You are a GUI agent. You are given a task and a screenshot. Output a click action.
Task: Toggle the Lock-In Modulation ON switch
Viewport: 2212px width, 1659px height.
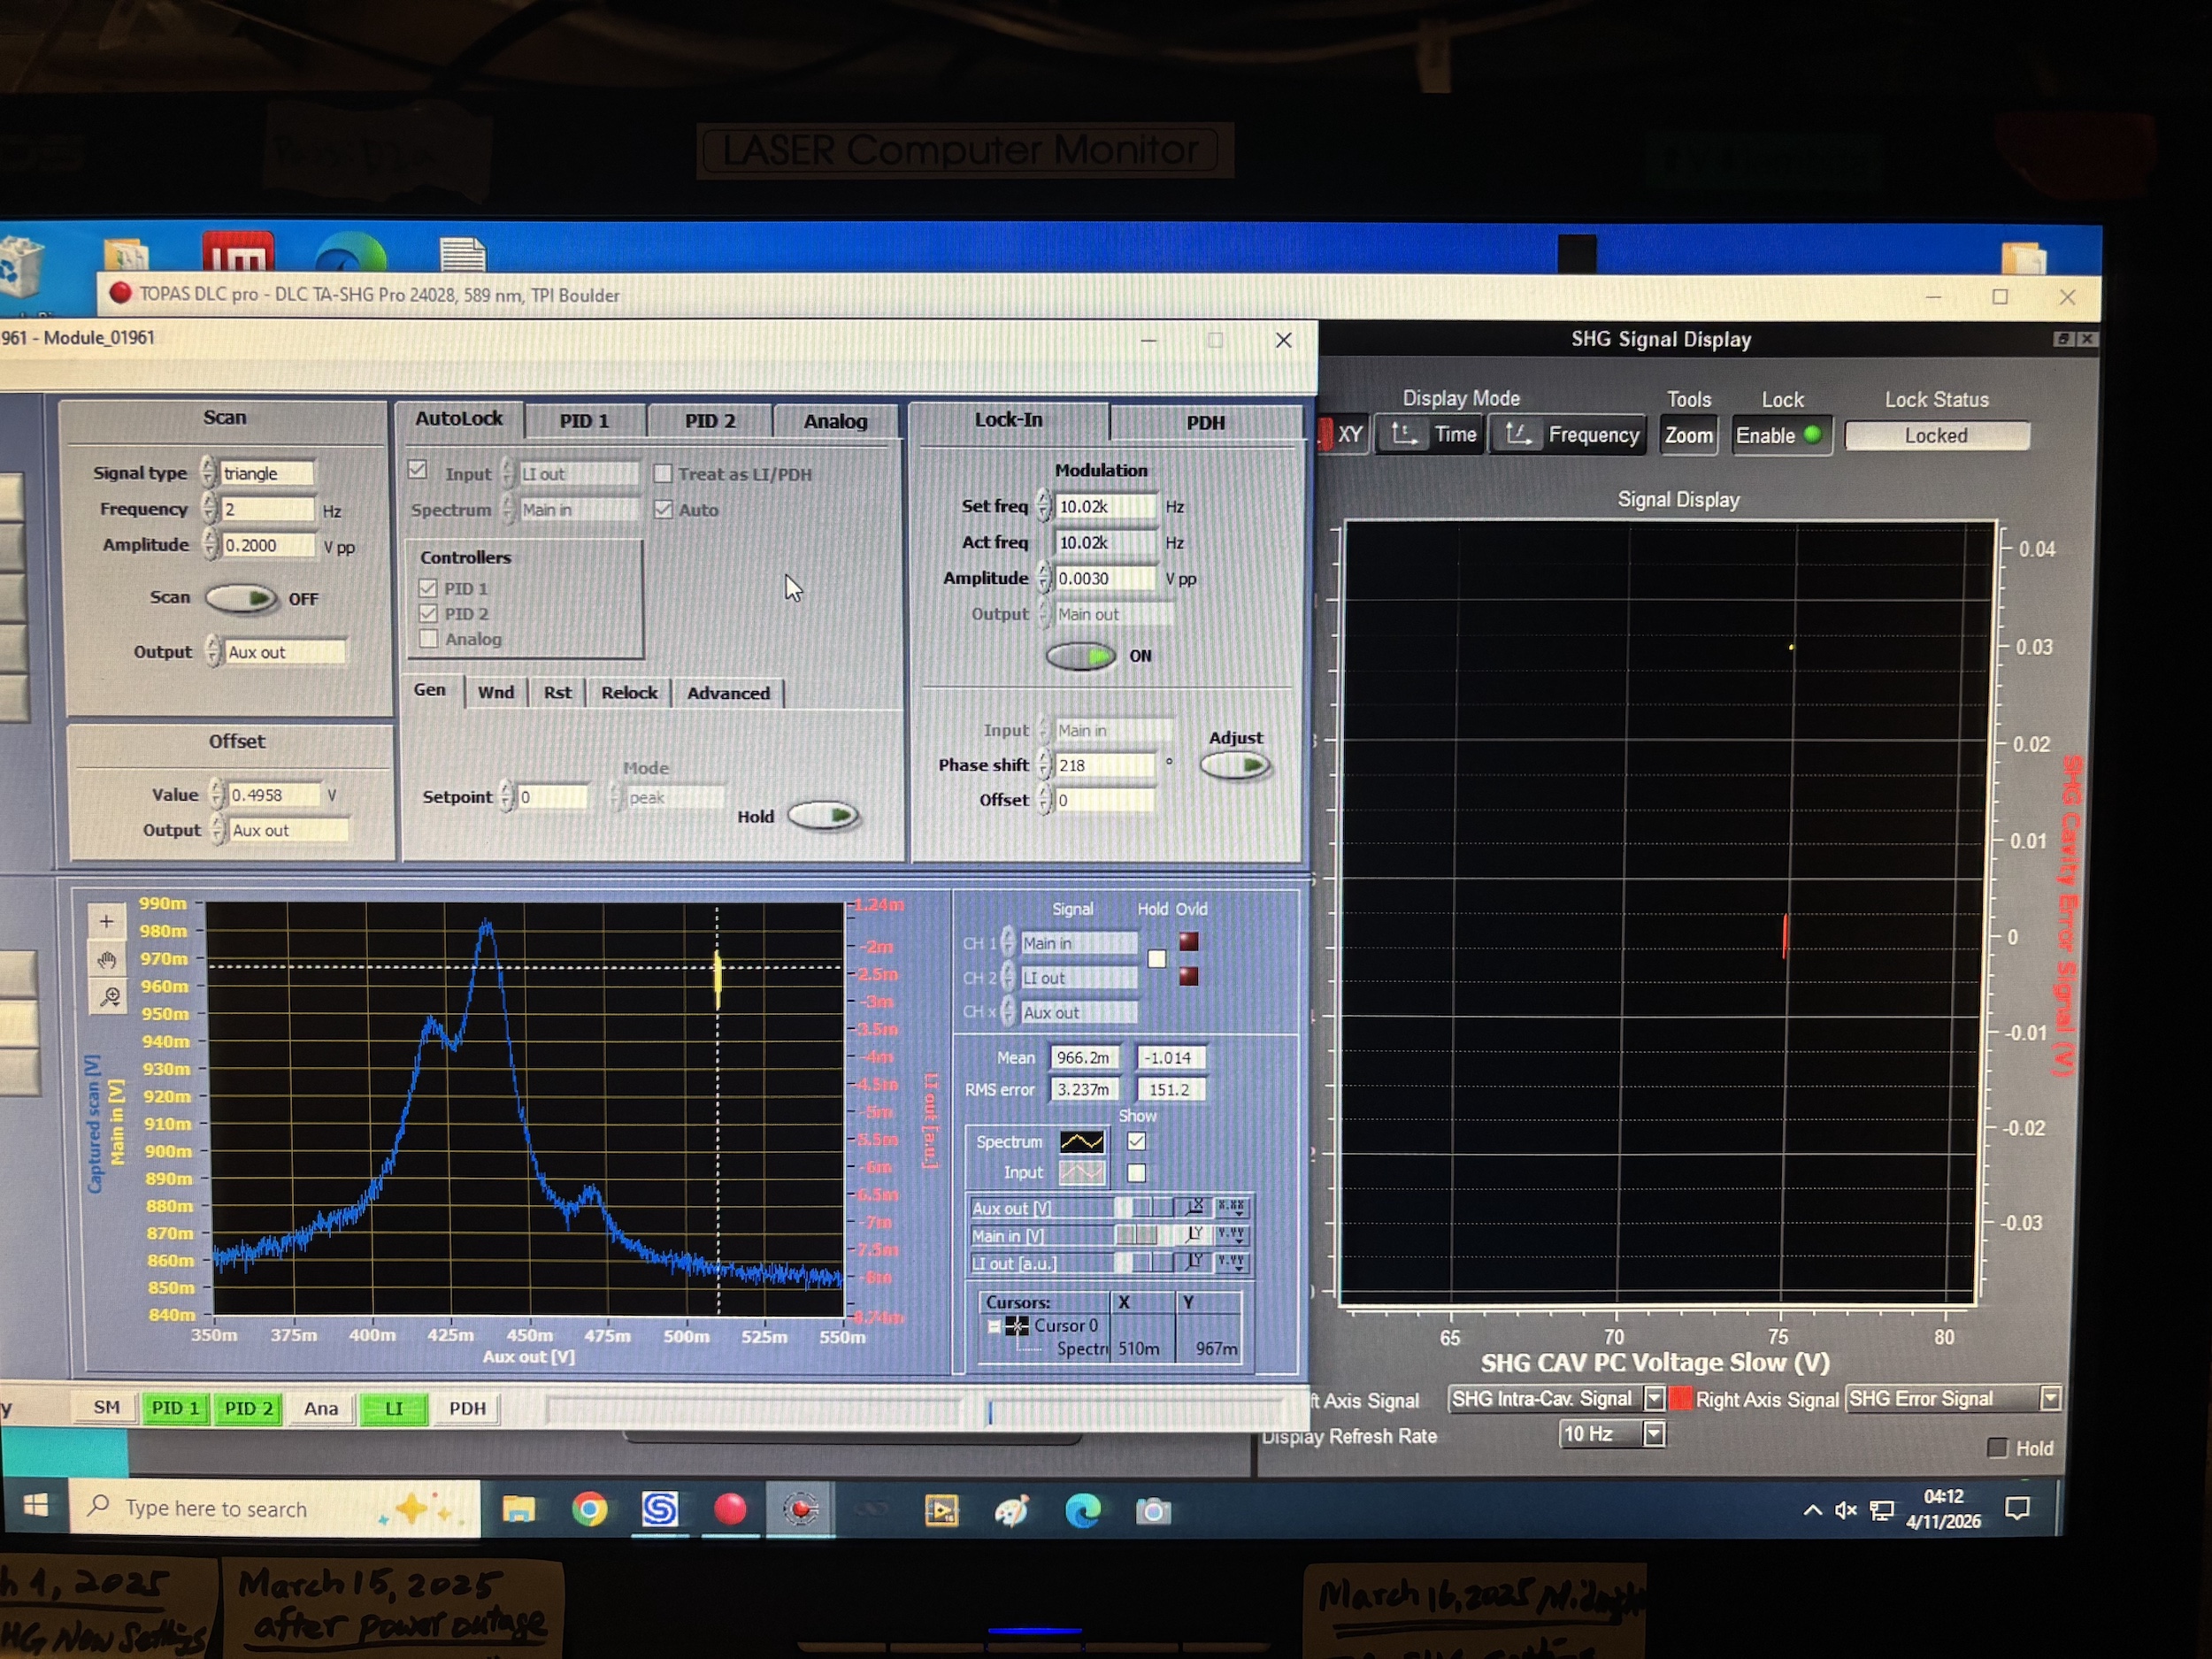(x=1081, y=657)
